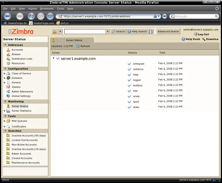222x183 pixels.
Task: Collapse the Tools section
Action: 5,116
